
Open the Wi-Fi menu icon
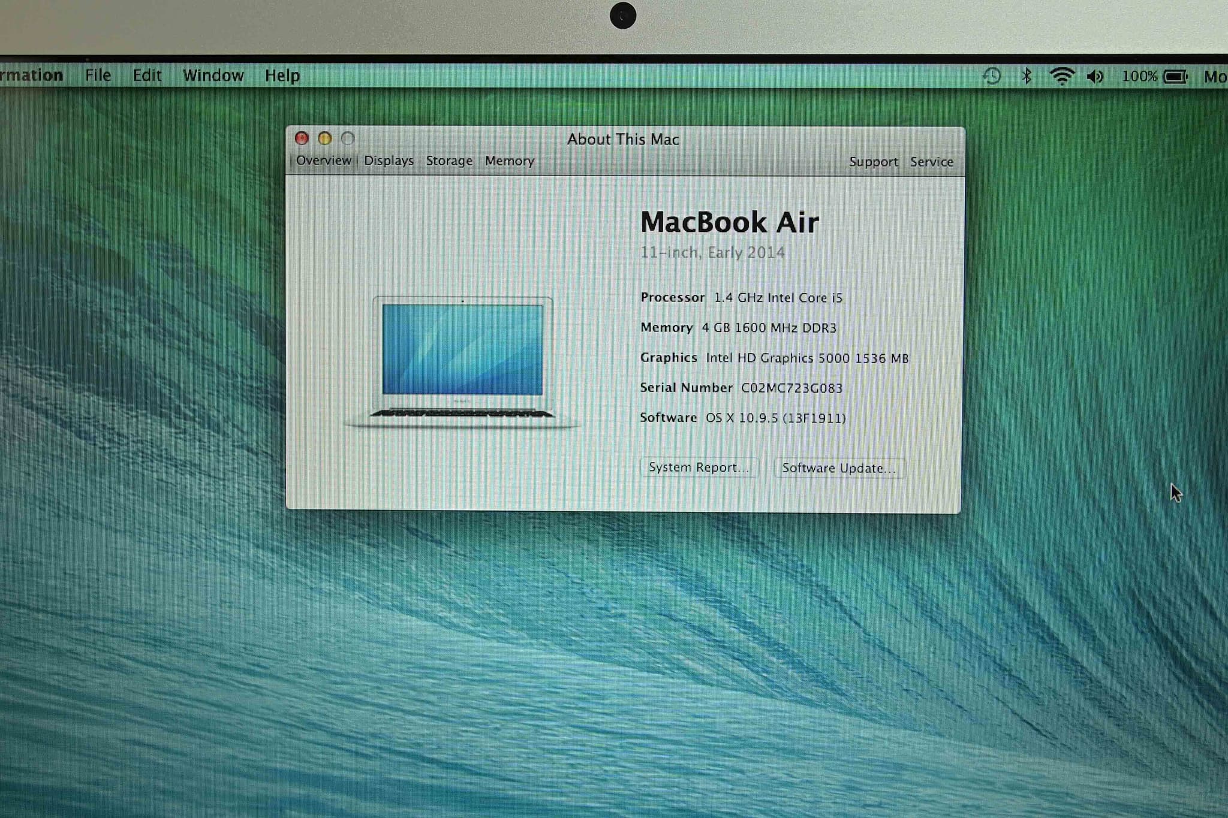[x=1061, y=76]
